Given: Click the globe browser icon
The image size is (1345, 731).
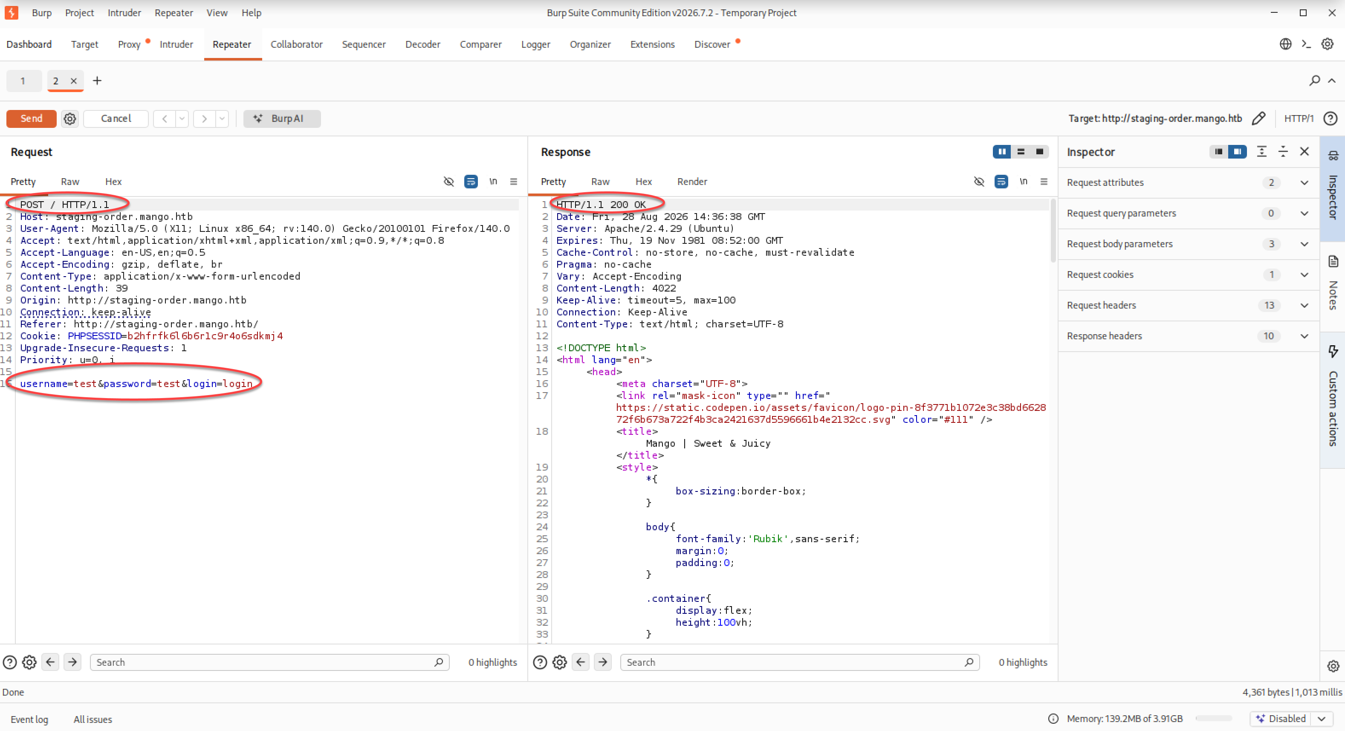Looking at the screenshot, I should click(1285, 44).
